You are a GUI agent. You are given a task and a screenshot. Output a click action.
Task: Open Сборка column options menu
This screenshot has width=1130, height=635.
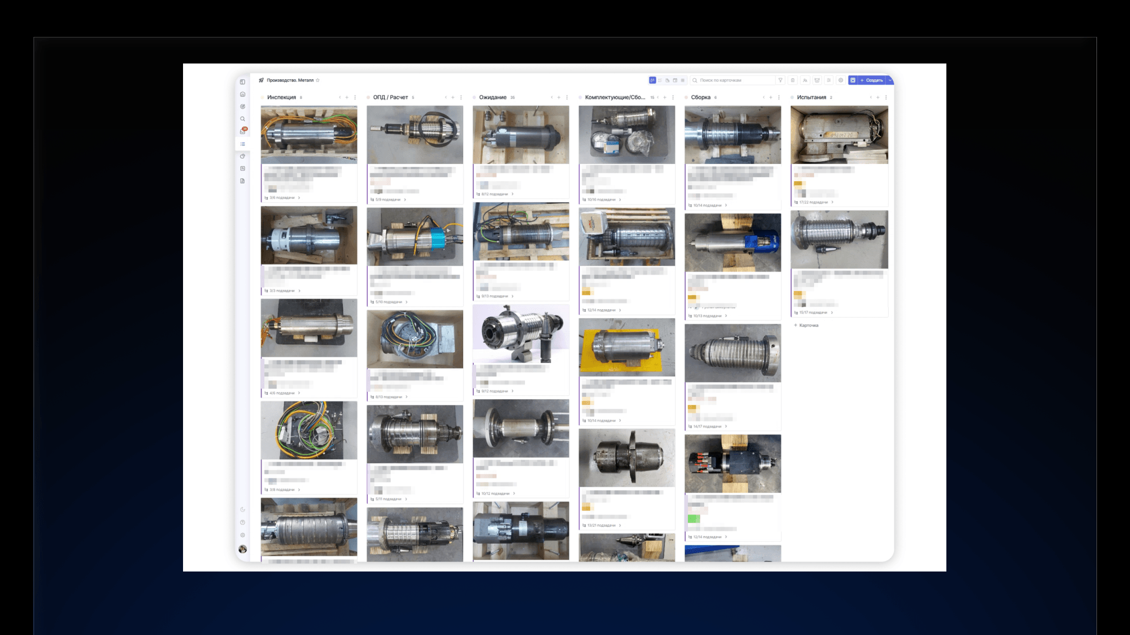tap(778, 98)
